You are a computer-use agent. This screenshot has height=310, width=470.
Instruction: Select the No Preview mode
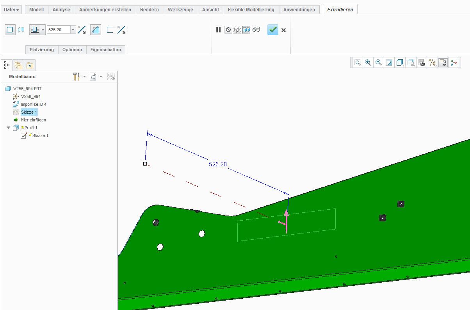[x=228, y=30]
